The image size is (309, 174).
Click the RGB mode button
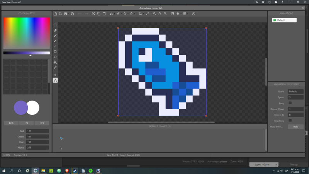[11, 123]
